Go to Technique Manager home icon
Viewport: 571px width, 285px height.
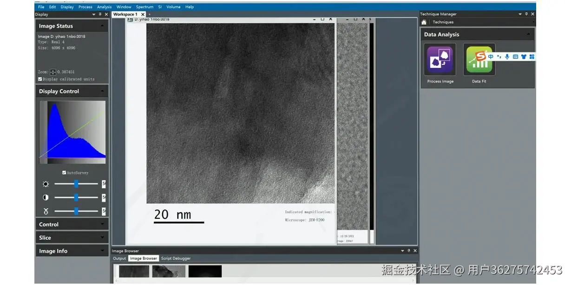(x=424, y=22)
